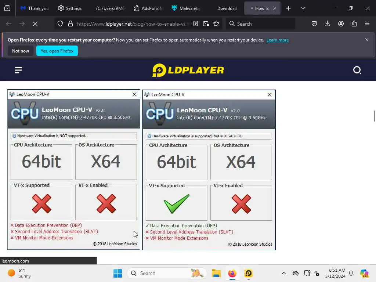Click the page vertical scrollbar thumb
This screenshot has width=376, height=282.
[374, 116]
